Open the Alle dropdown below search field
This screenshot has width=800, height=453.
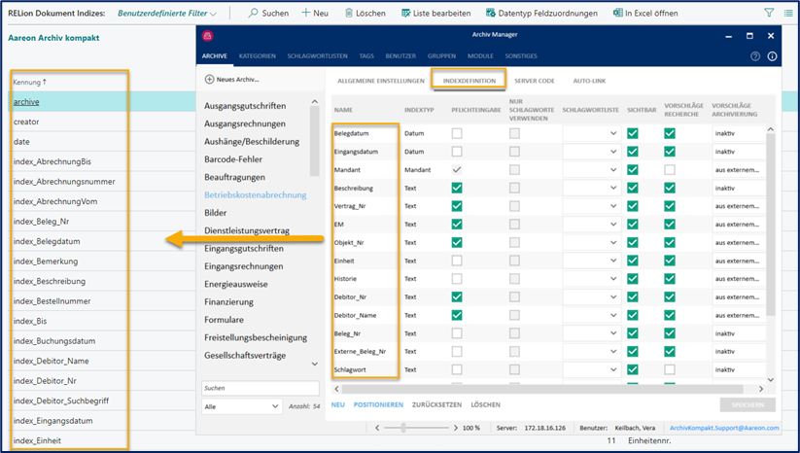click(x=241, y=406)
